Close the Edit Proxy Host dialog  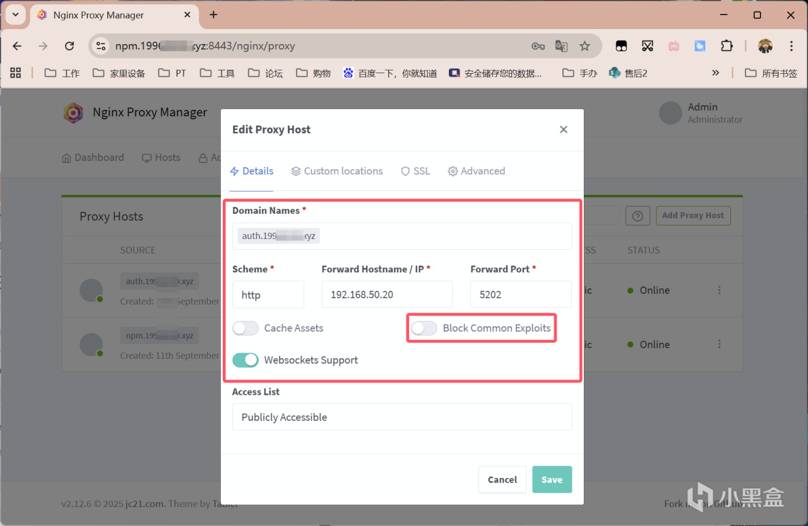click(x=564, y=129)
